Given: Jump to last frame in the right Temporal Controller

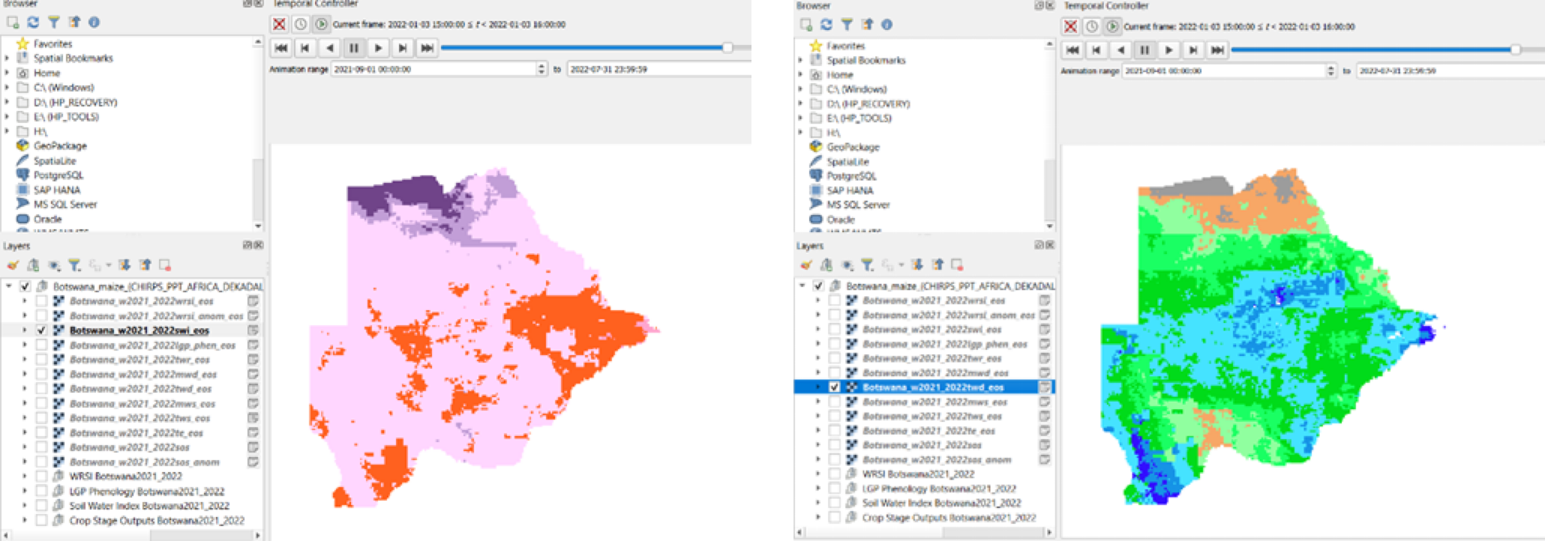Looking at the screenshot, I should pos(1217,50).
